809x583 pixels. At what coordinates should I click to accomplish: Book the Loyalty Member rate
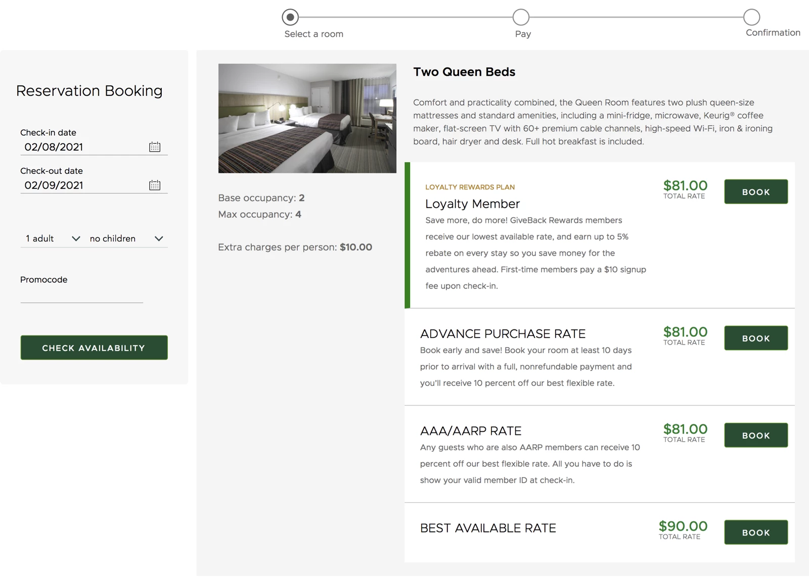755,192
